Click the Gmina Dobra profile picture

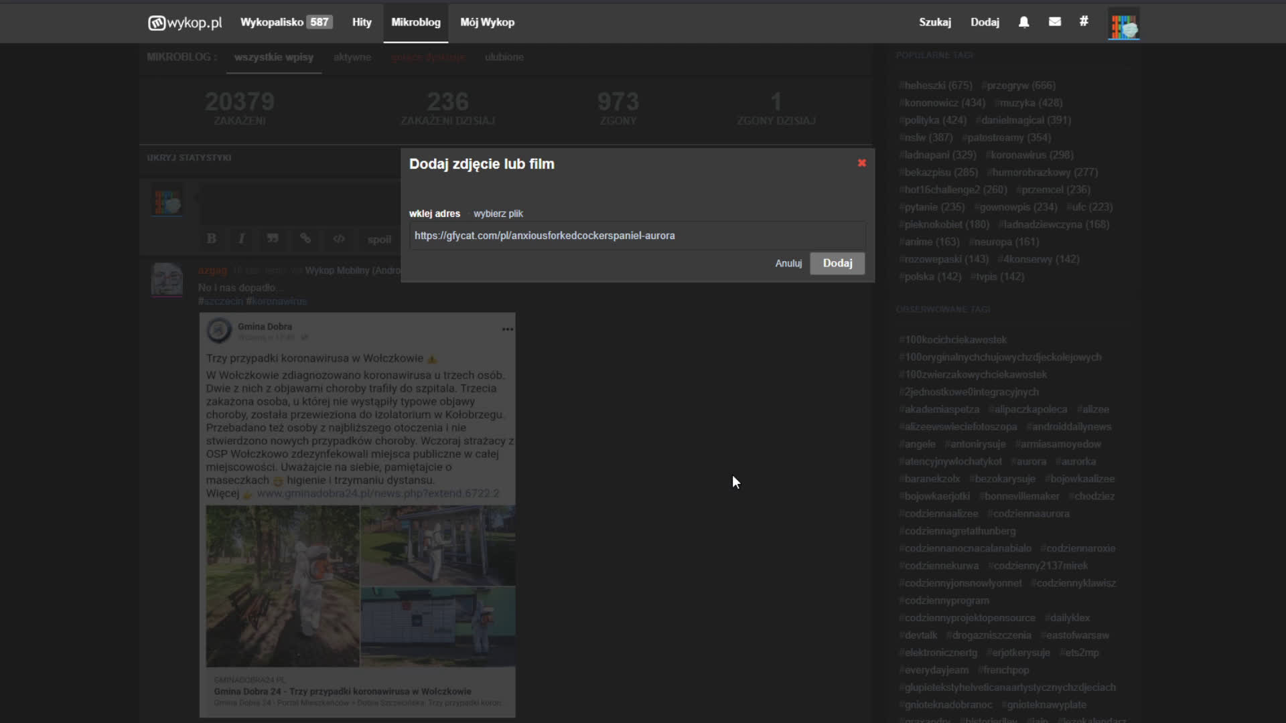[x=219, y=330]
